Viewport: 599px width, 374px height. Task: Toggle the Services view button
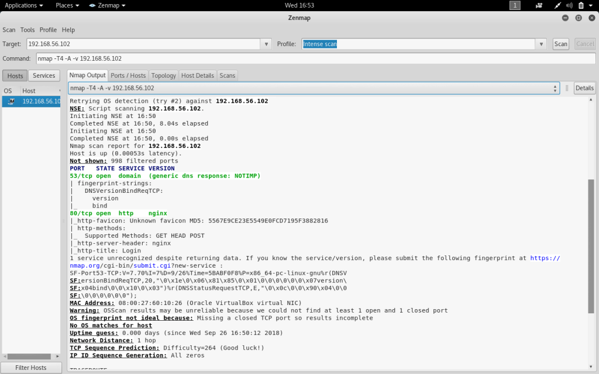coord(44,75)
